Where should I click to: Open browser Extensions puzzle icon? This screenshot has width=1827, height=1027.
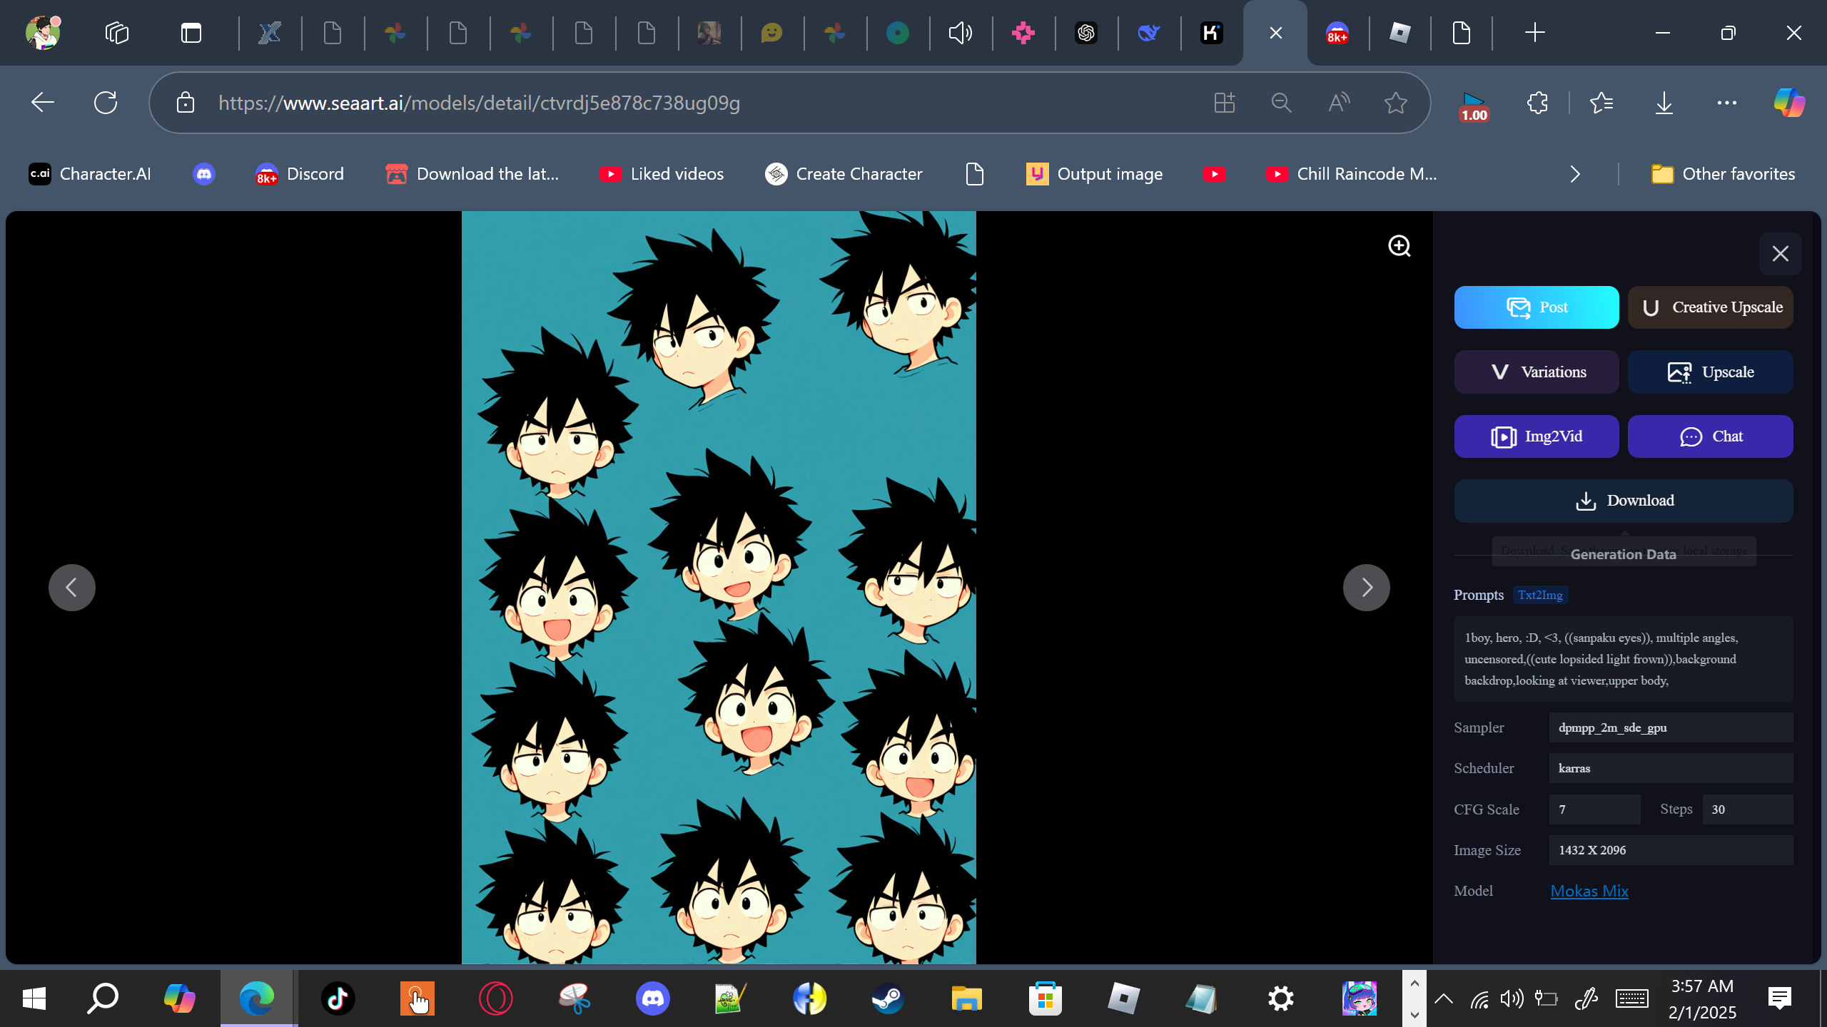1537,103
